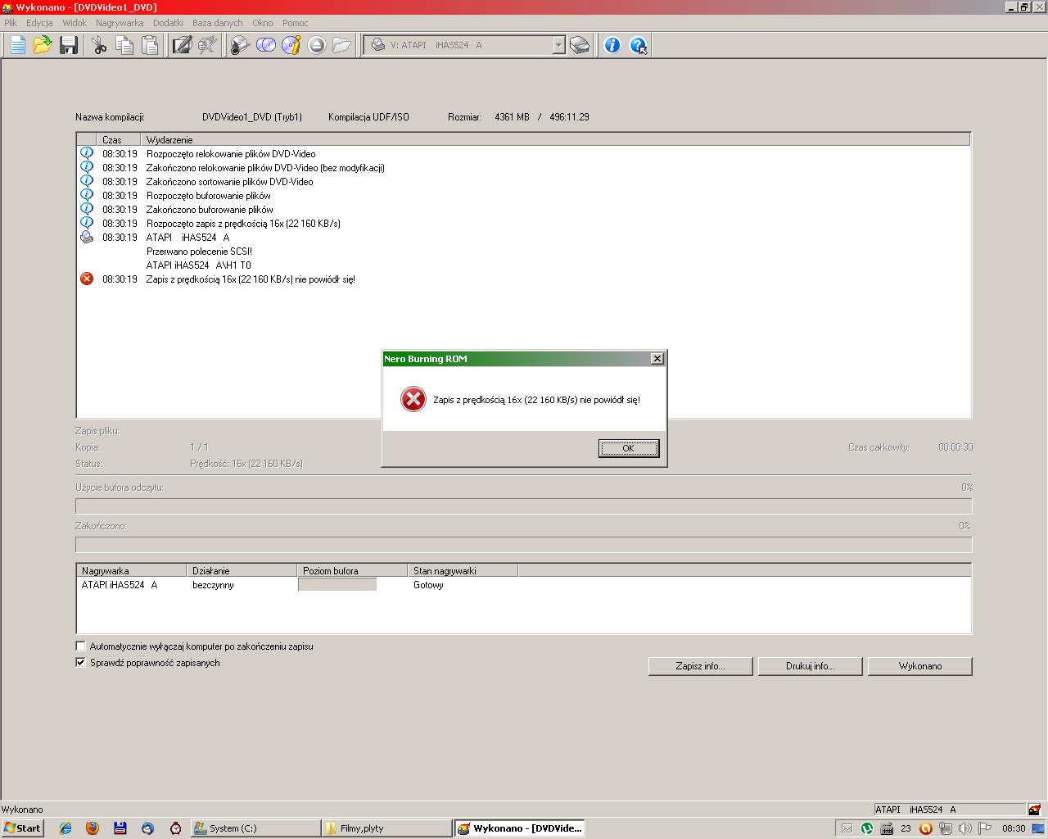Launch Internet Explorer from quick launch

click(x=65, y=828)
